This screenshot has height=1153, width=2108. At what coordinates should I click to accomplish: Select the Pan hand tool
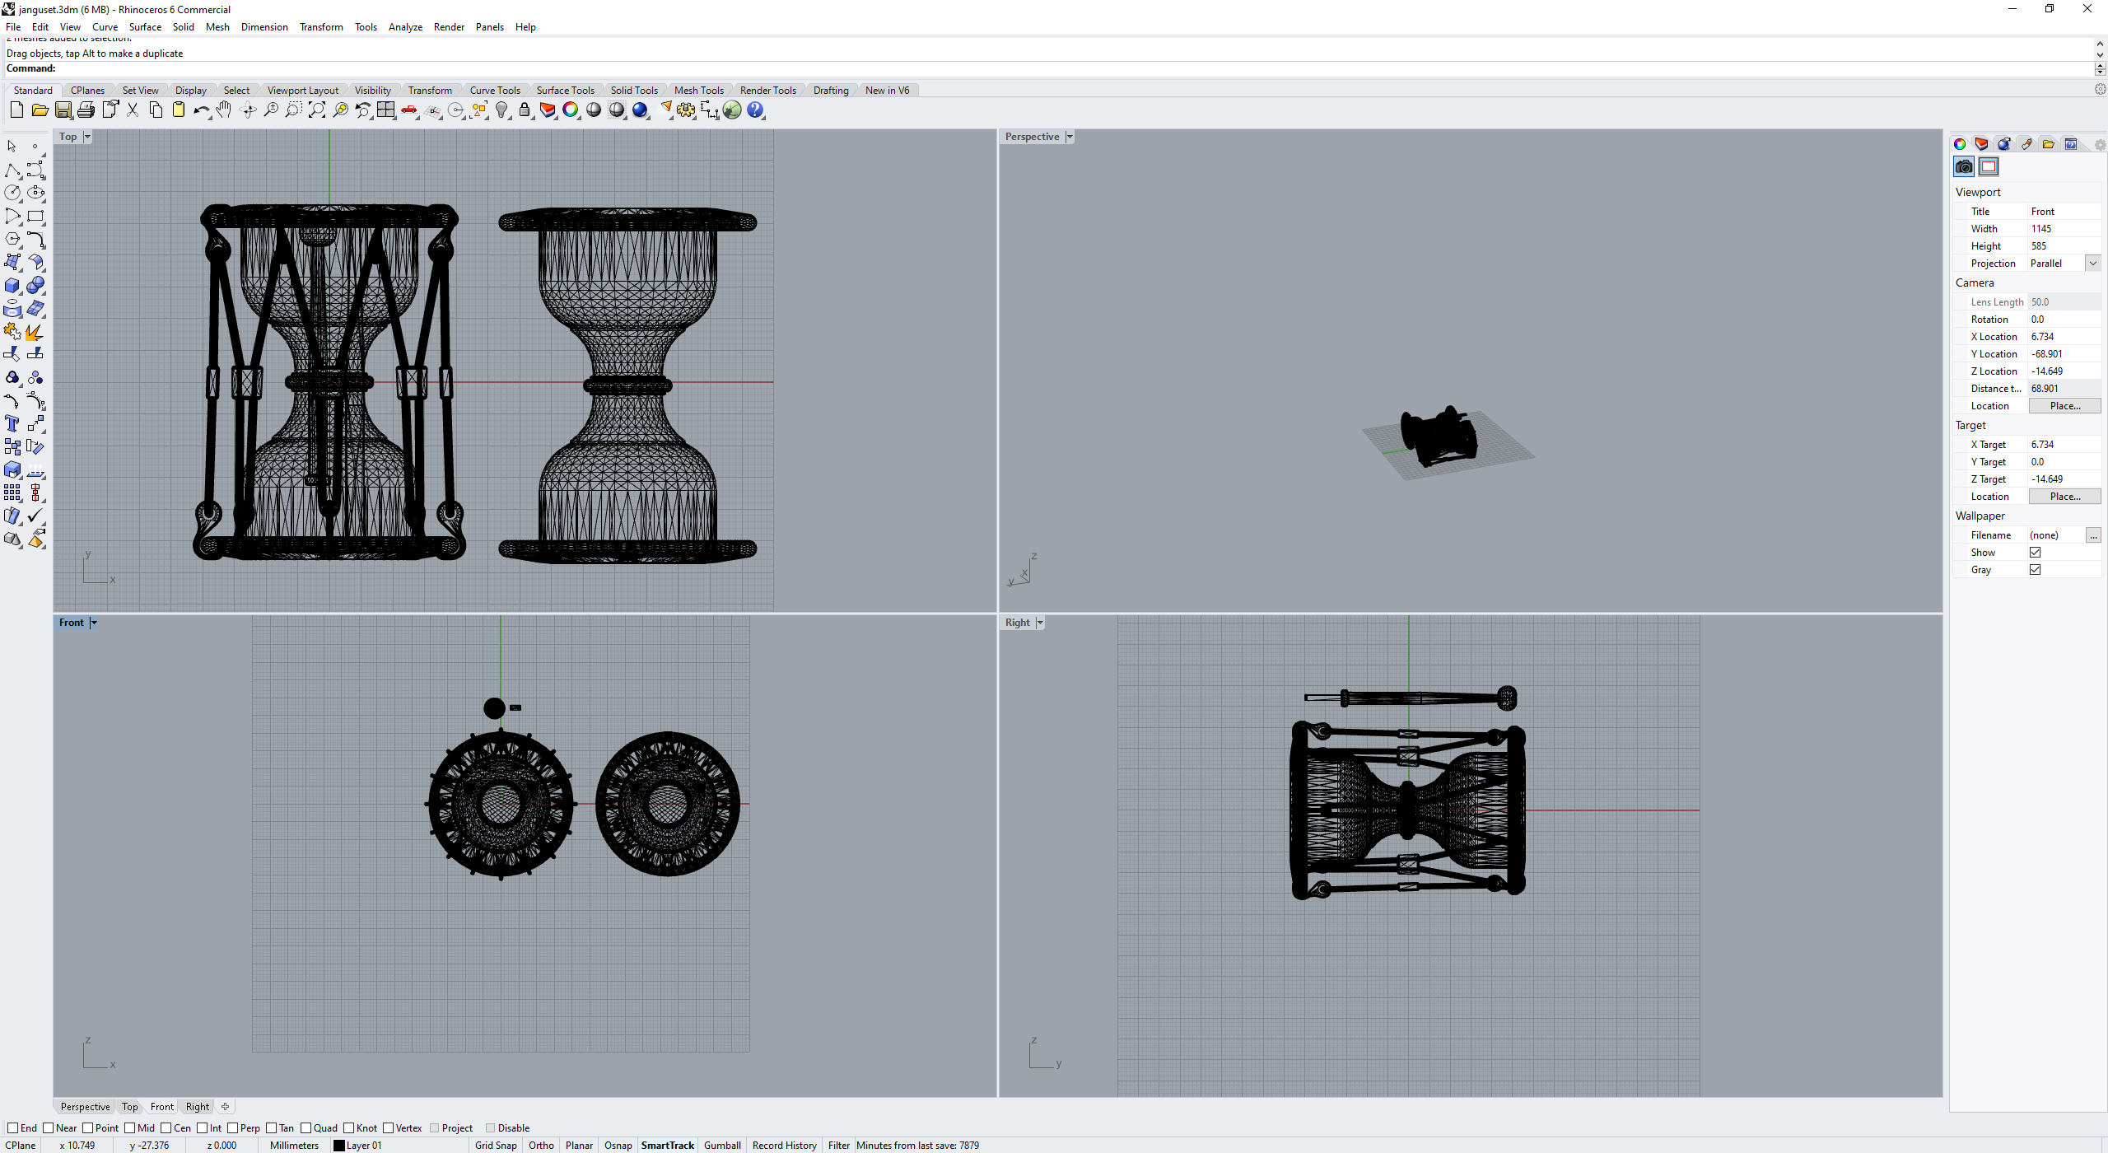[x=224, y=110]
